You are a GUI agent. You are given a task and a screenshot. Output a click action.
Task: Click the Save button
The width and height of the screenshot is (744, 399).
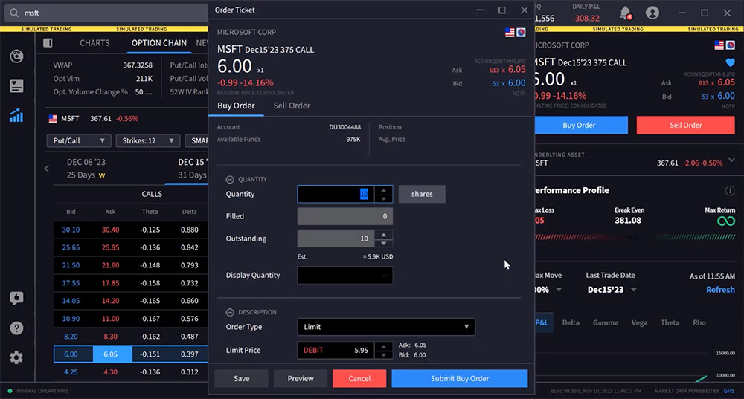pos(242,379)
